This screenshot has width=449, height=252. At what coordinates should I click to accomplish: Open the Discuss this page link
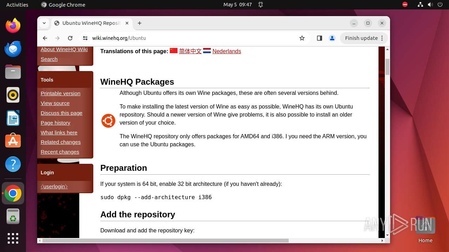click(x=61, y=113)
